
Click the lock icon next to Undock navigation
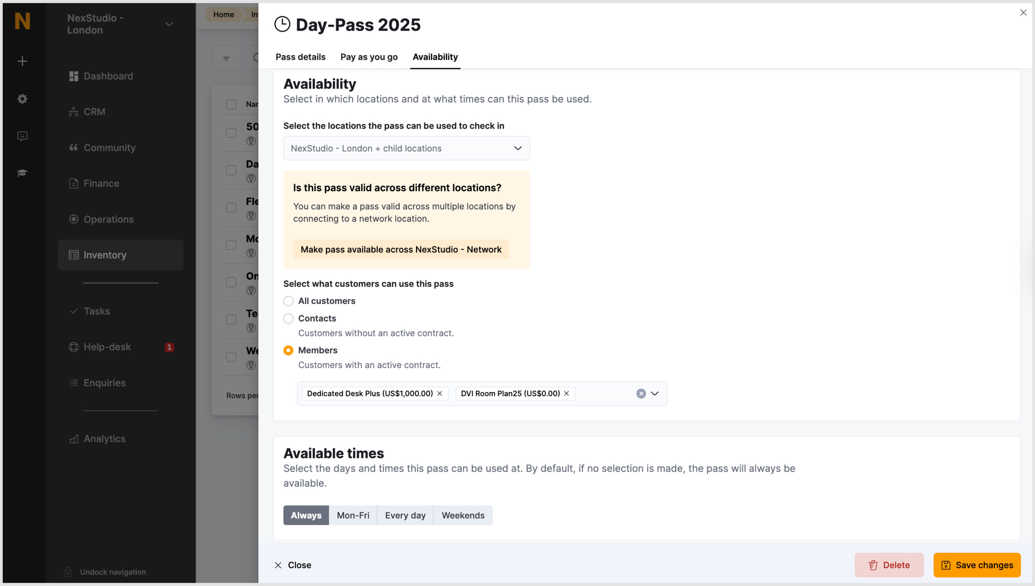tap(68, 572)
